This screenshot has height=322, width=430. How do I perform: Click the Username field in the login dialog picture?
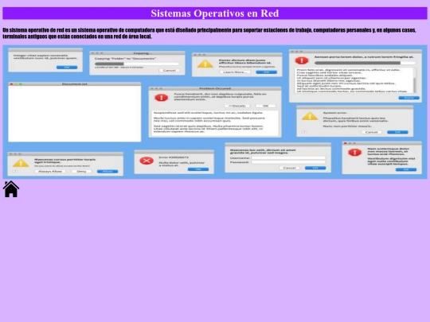click(288, 158)
